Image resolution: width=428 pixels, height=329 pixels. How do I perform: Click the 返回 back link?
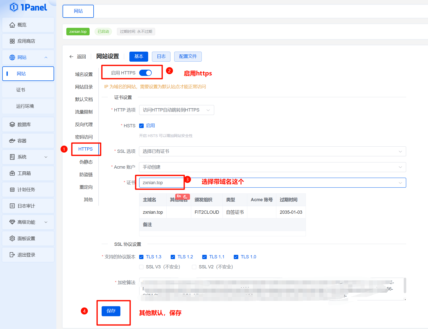78,57
